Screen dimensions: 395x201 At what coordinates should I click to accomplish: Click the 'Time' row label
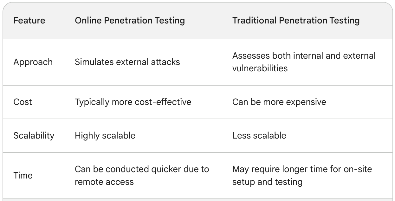click(x=23, y=176)
